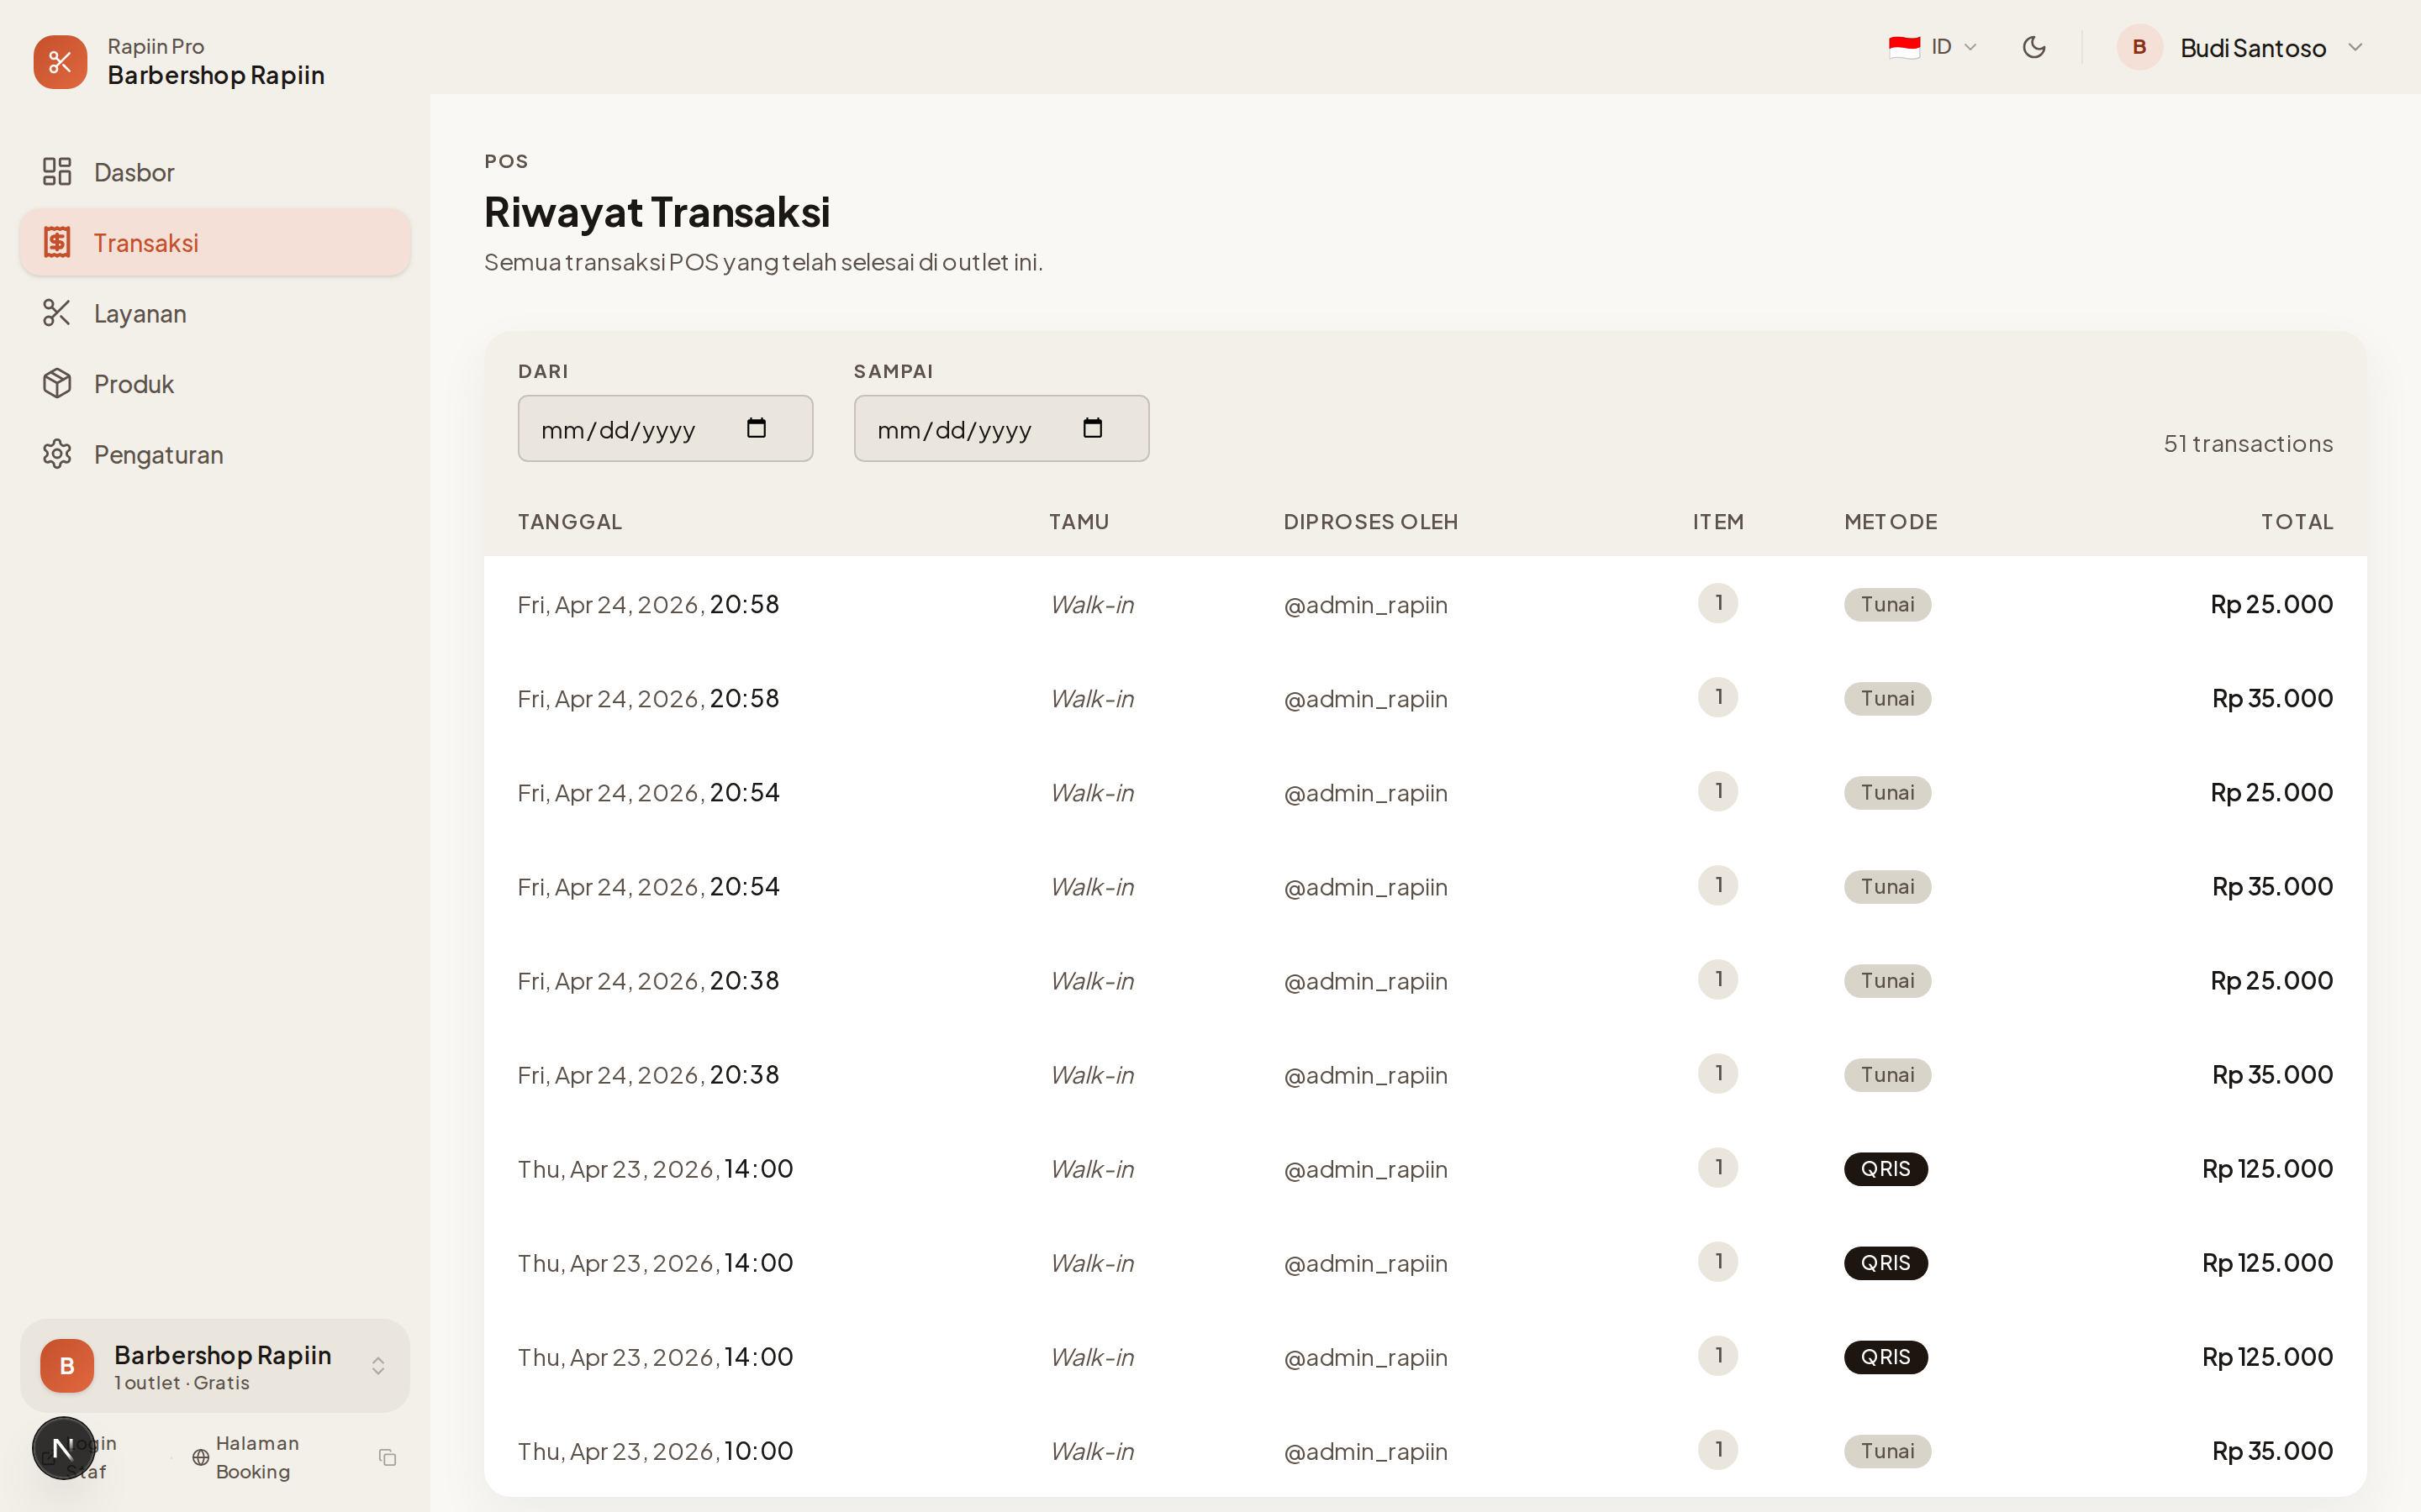Select the Layanan scissors icon

[57, 313]
